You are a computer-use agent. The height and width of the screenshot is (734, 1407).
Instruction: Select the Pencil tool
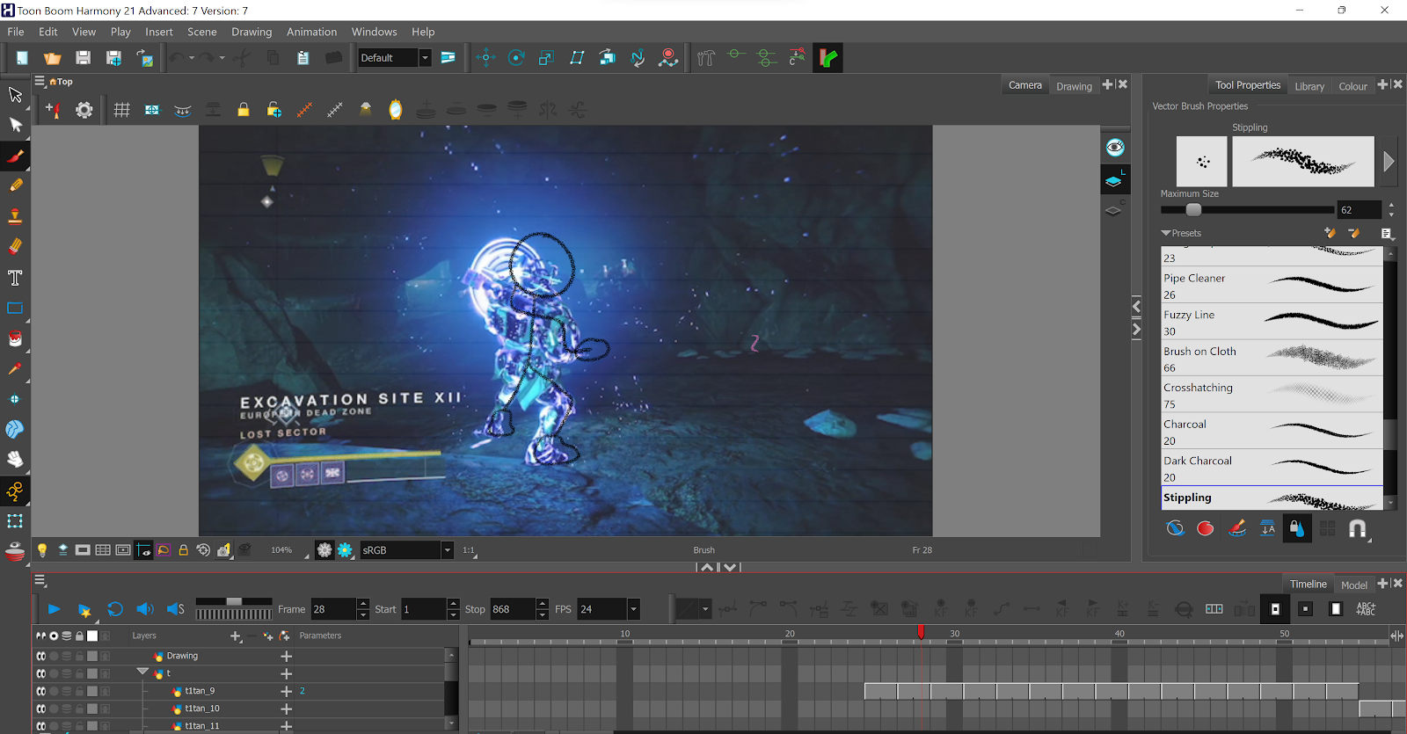click(15, 185)
